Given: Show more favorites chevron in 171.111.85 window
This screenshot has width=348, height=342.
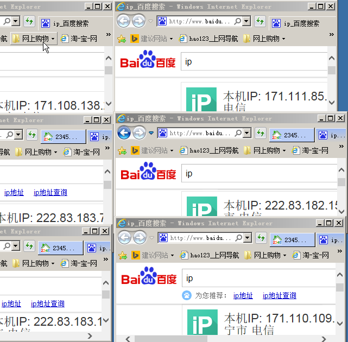Looking at the screenshot, I should [332, 34].
